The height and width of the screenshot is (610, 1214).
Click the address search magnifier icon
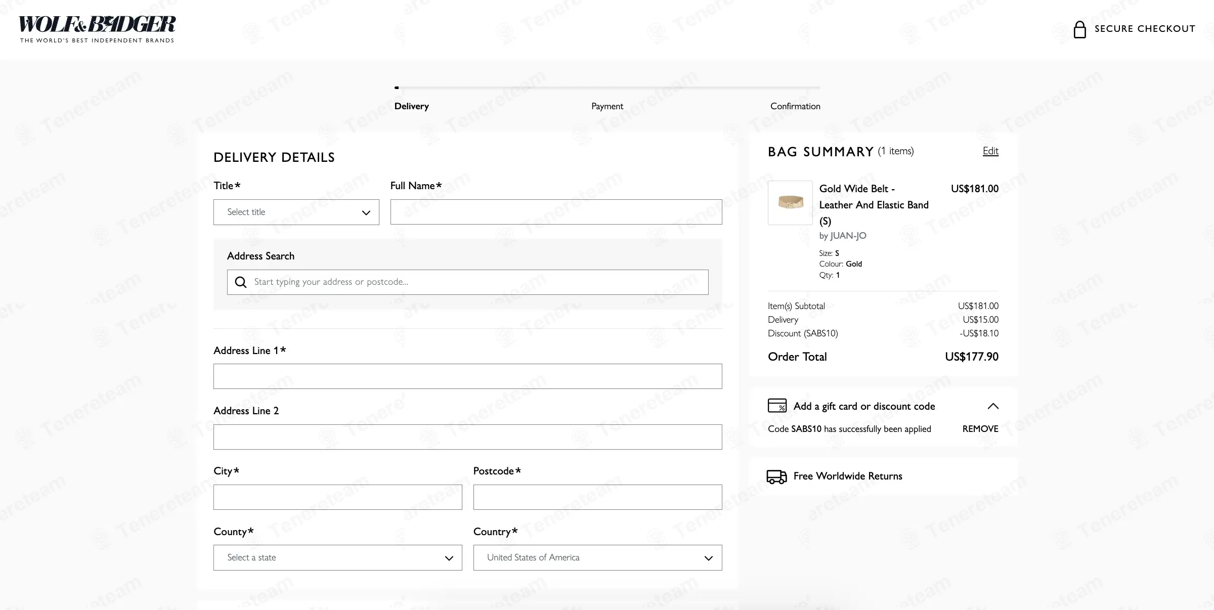click(241, 282)
